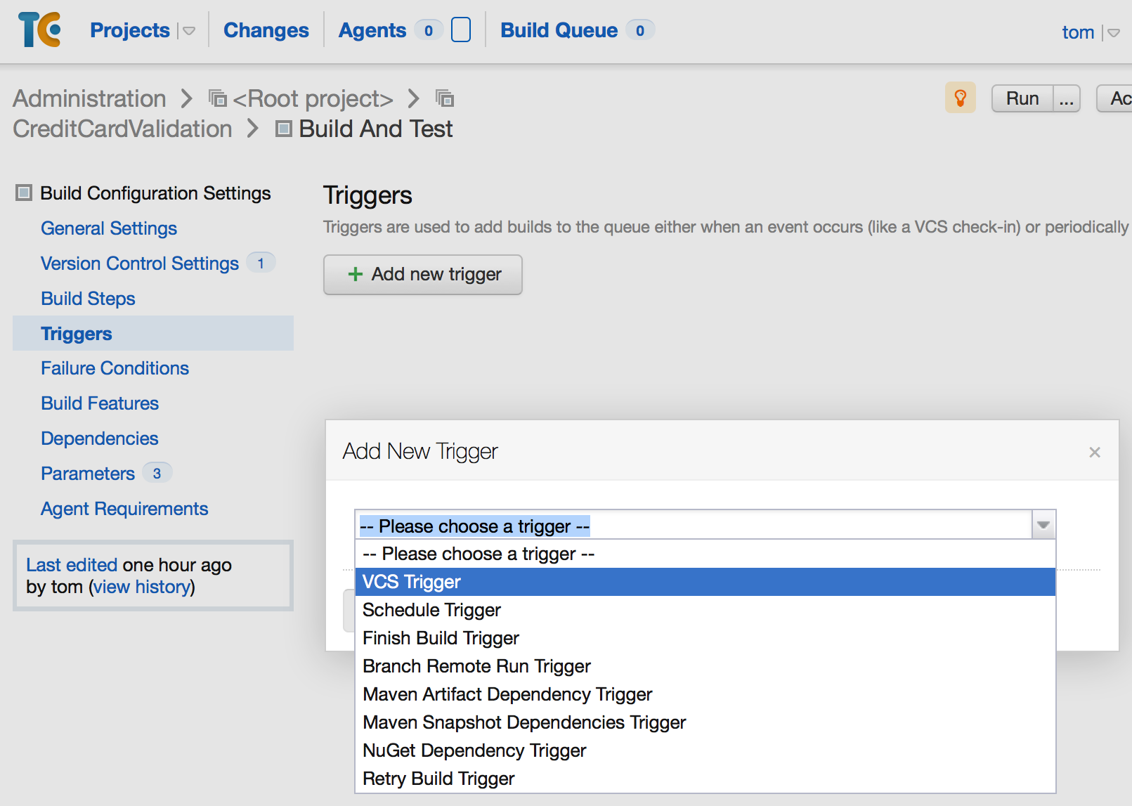Image resolution: width=1132 pixels, height=806 pixels.
Task: Click the Run button
Action: coord(1022,98)
